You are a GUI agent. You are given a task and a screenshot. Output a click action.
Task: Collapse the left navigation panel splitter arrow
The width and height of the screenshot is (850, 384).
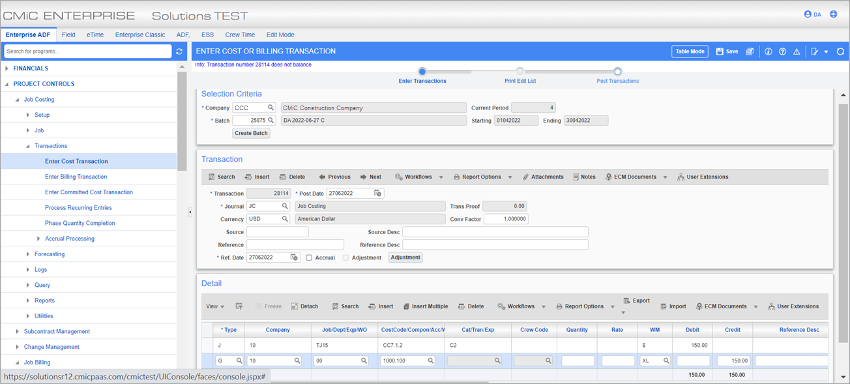(190, 212)
